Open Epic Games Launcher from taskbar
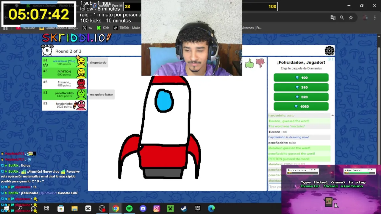Screen dimensions: 381x214 (198, 208)
